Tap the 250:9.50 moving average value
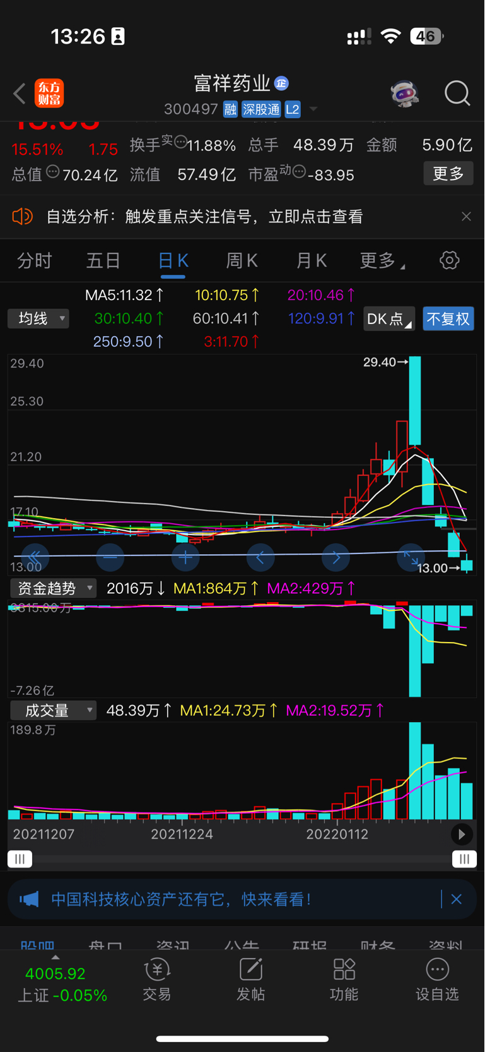 point(128,342)
